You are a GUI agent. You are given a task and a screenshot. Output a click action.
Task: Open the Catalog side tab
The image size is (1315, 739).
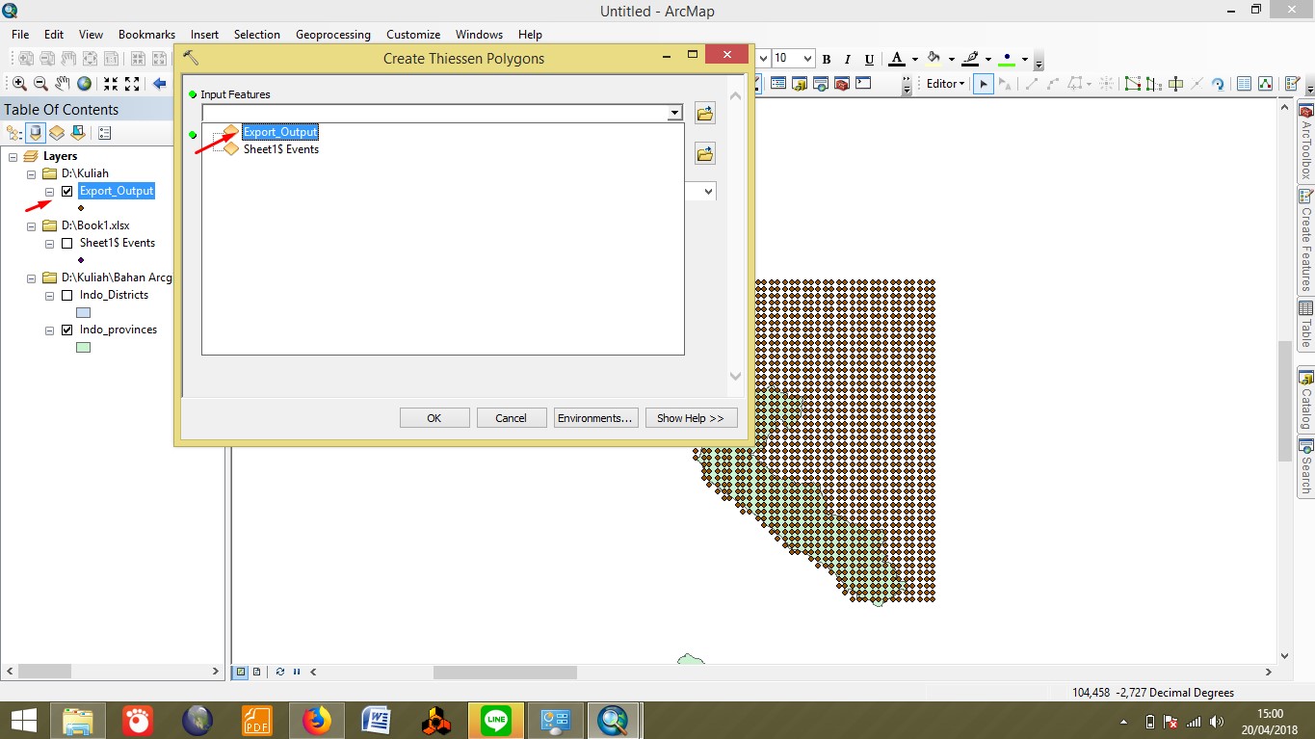coord(1306,399)
